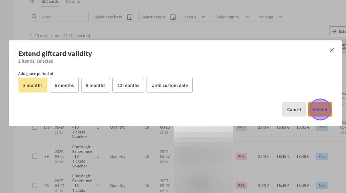
Task: Expand the Status dropdown
Action: (196, 17)
